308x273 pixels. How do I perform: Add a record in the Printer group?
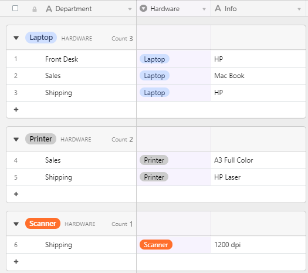[16, 194]
